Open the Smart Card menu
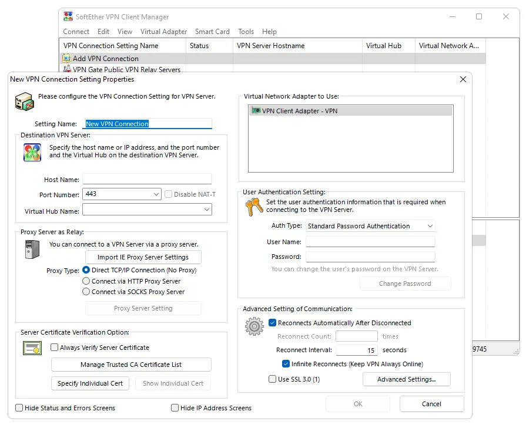The height and width of the screenshot is (425, 526). click(212, 32)
